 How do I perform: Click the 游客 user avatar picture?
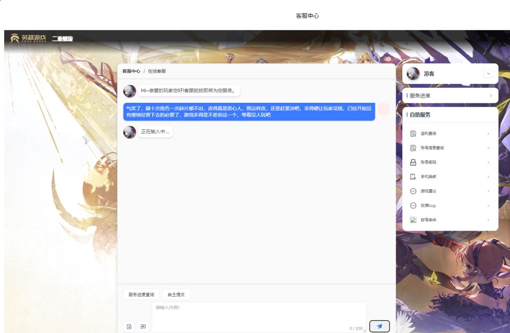[x=413, y=74]
